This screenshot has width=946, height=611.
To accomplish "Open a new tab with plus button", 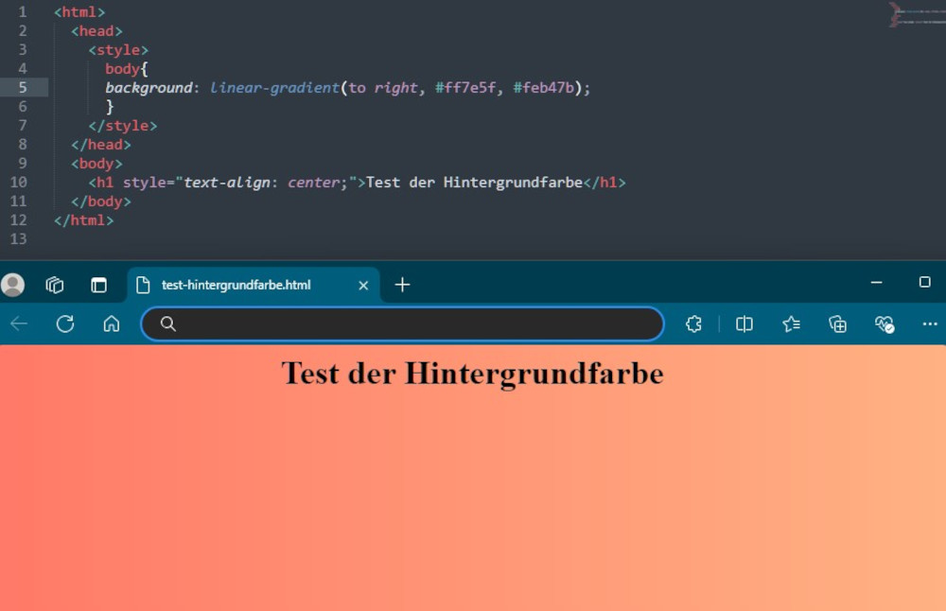I will (402, 285).
